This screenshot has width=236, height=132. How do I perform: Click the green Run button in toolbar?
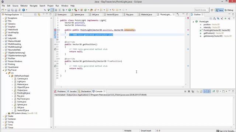tap(70, 10)
